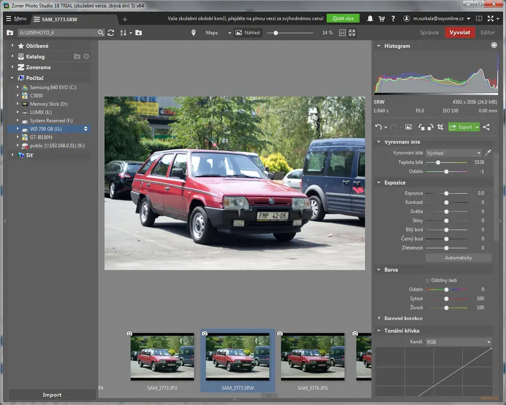The height and width of the screenshot is (405, 506).
Task: Click the Teplota bílé slider handle
Action: point(438,162)
